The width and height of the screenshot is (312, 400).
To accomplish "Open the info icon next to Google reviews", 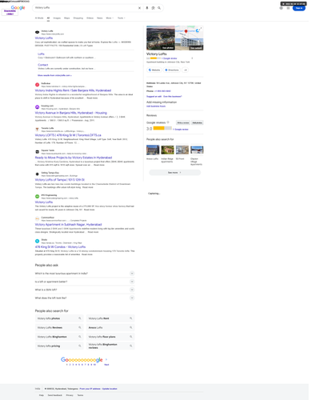I will (168, 122).
